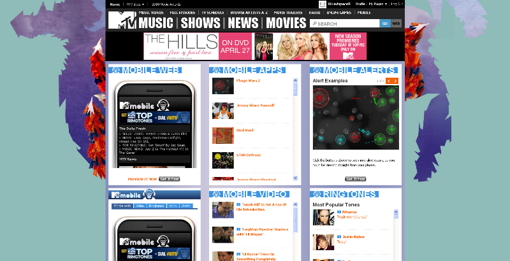Click the user avatar icon in top bar

click(x=323, y=4)
